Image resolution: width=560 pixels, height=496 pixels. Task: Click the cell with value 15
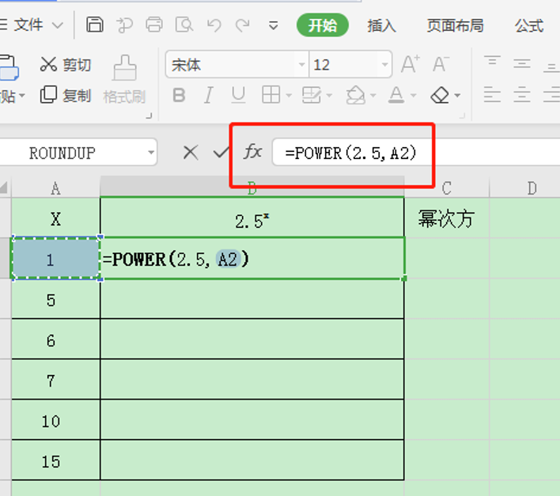(x=55, y=460)
